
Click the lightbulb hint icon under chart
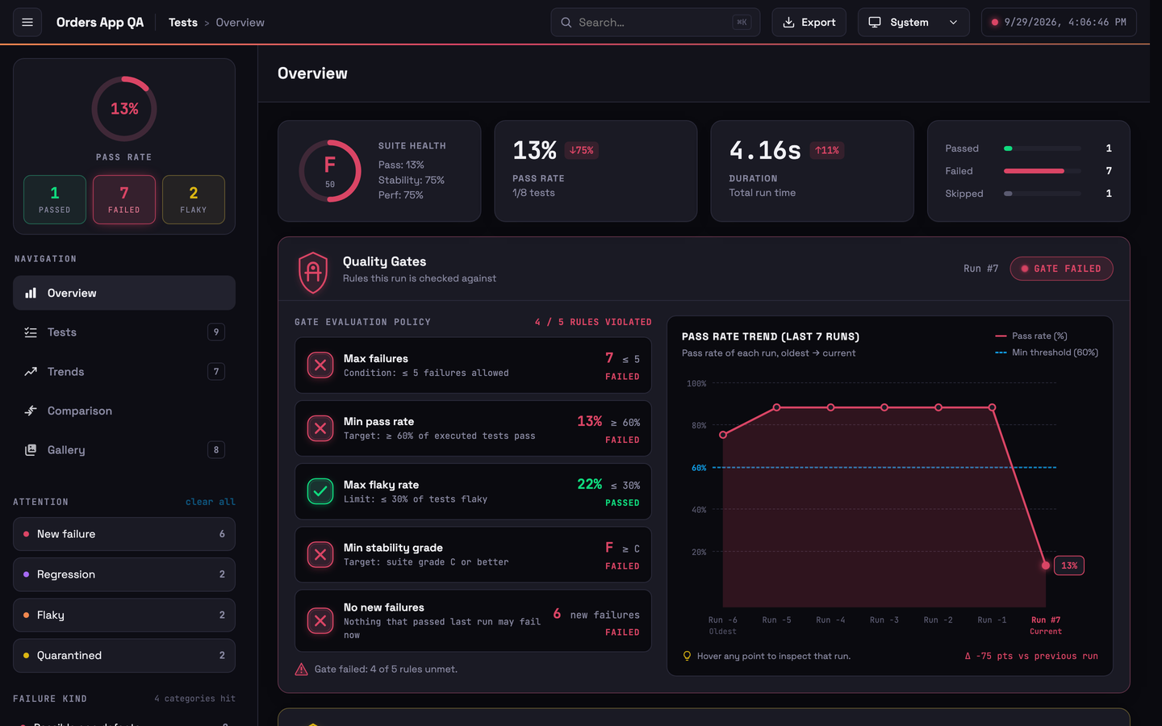[x=687, y=656]
